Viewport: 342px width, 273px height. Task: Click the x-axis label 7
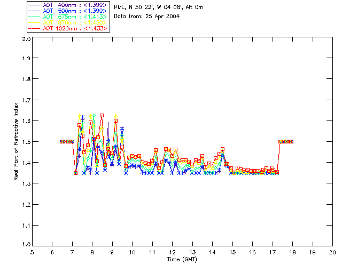coord(72,253)
